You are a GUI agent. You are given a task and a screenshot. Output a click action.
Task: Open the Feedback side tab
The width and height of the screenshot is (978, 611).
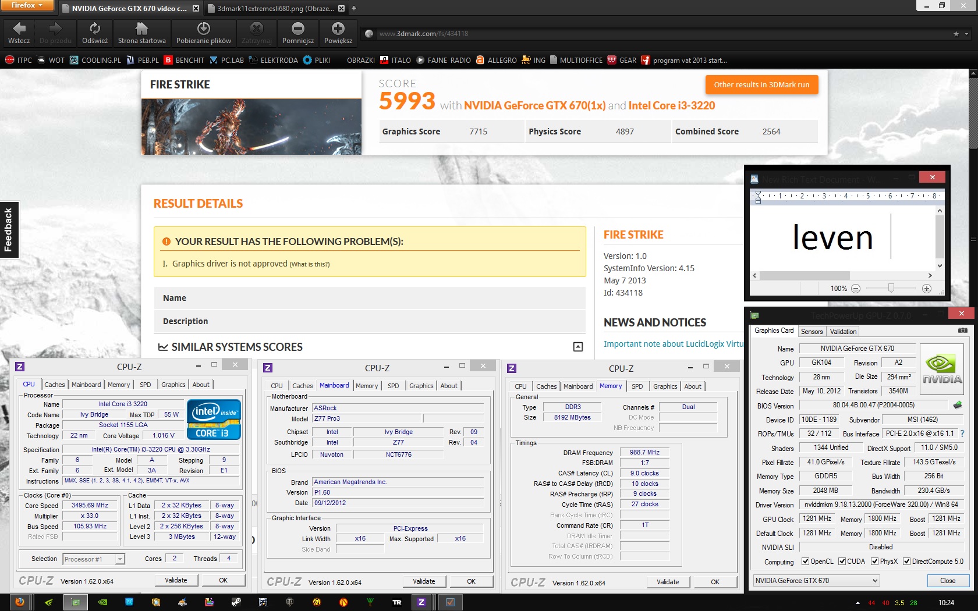(x=9, y=230)
